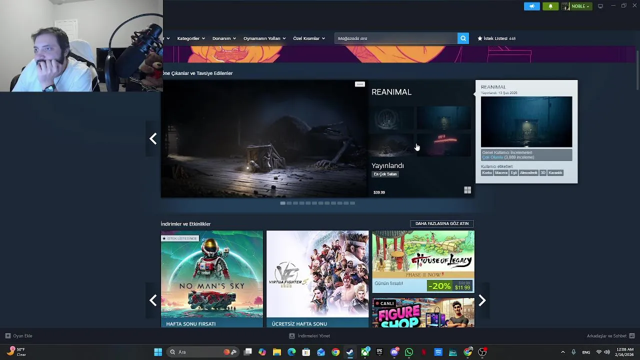The height and width of the screenshot is (360, 640).
Task: Launch Copilot from the taskbar
Action: [262, 352]
